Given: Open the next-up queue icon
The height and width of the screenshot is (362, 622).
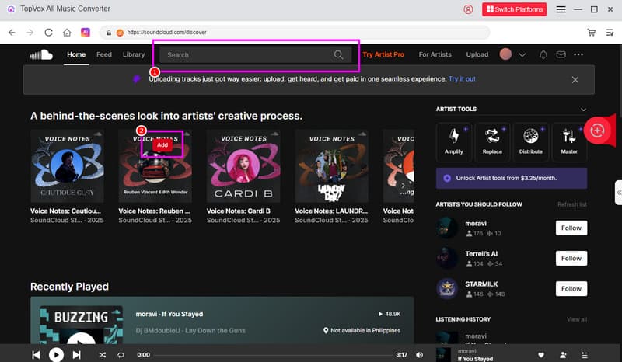Looking at the screenshot, I should pyautogui.click(x=585, y=355).
